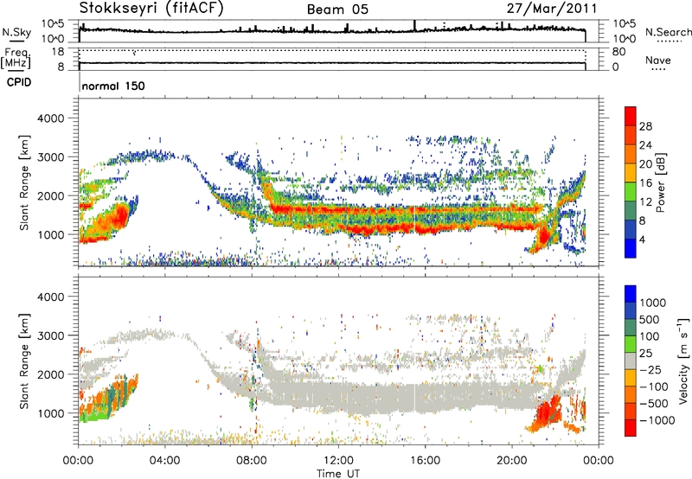Click the light green segment of Velocity colorbar
Image resolution: width=692 pixels, height=479 pixels.
(x=631, y=344)
